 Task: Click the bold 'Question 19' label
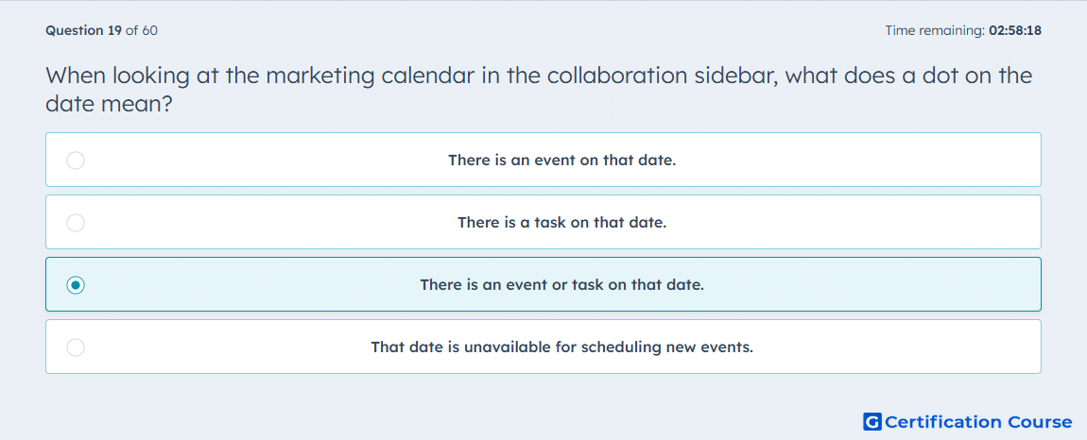pyautogui.click(x=84, y=30)
